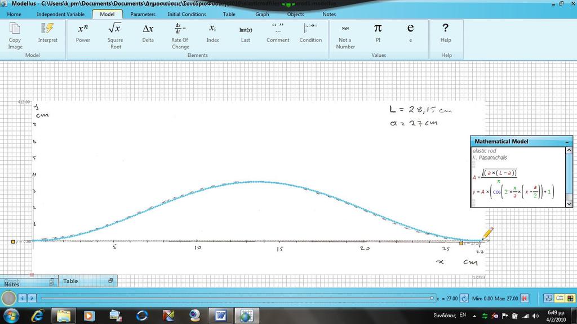Insert the e constant

pos(410,33)
